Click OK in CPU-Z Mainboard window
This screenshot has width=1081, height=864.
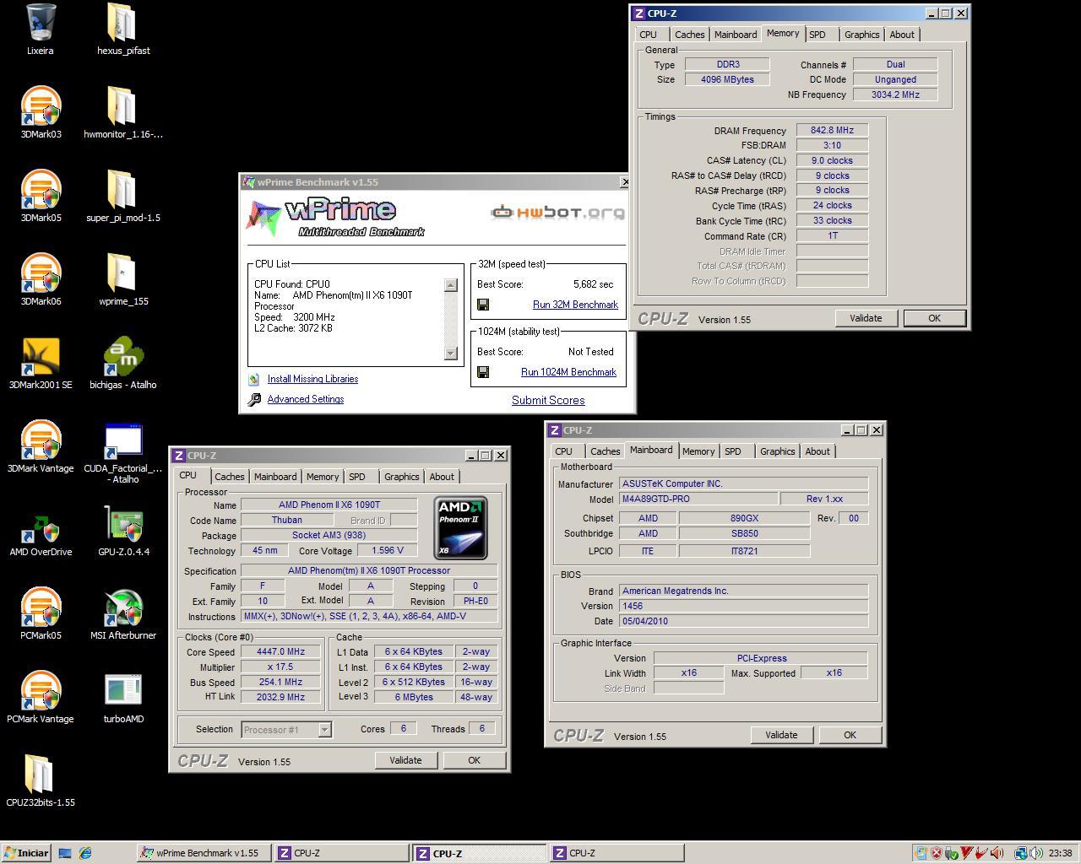pyautogui.click(x=850, y=735)
